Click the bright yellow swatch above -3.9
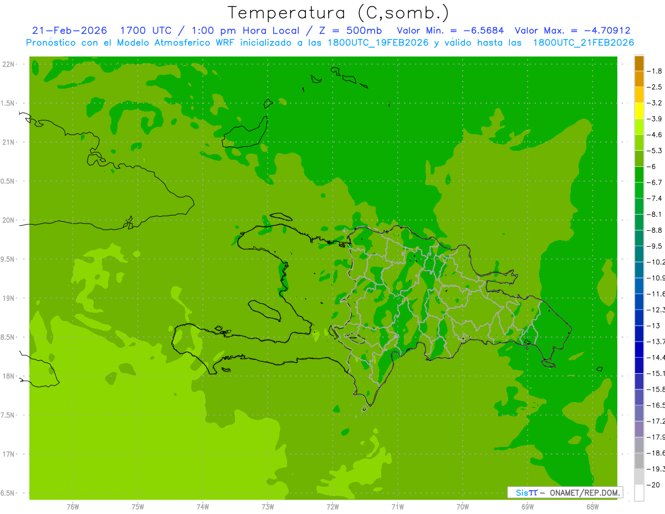The height and width of the screenshot is (514, 665). (x=639, y=111)
